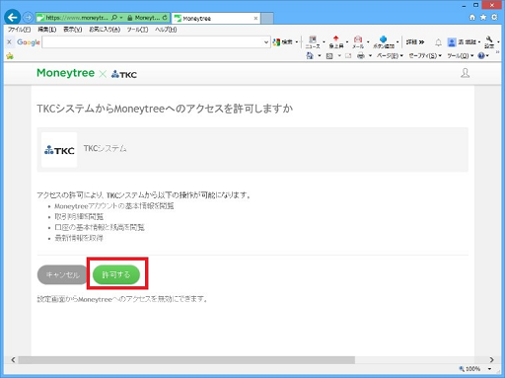The width and height of the screenshot is (505, 378).
Task: Click the search magnifier in address bar
Action: pyautogui.click(x=114, y=18)
